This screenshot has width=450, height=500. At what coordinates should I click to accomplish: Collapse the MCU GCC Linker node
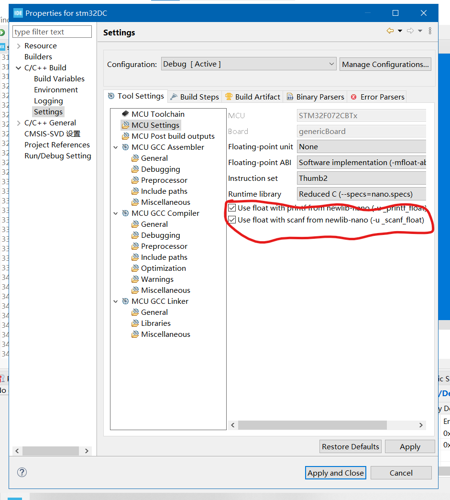click(116, 301)
